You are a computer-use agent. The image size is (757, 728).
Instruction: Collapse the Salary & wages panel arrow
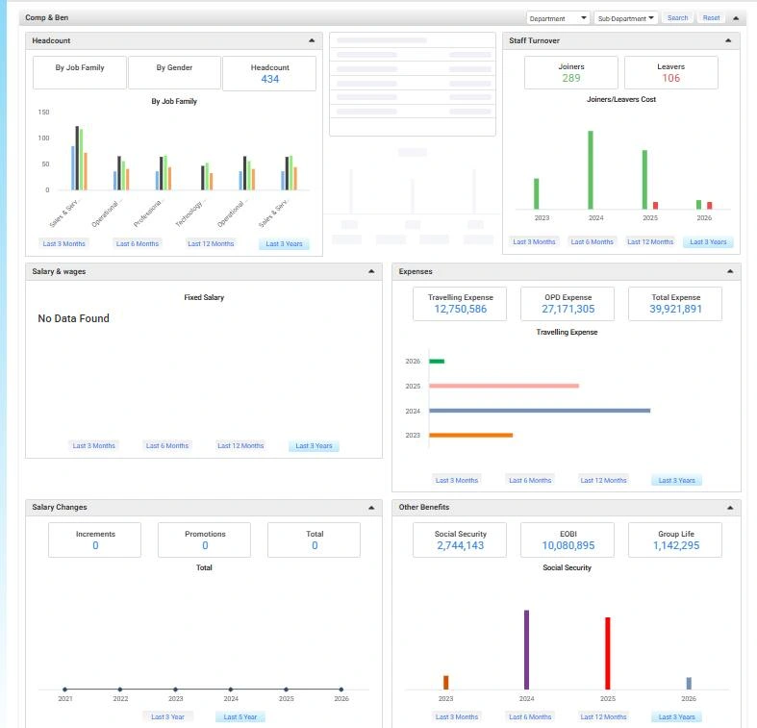(371, 271)
